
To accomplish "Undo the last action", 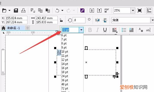I will tap(57, 10).
